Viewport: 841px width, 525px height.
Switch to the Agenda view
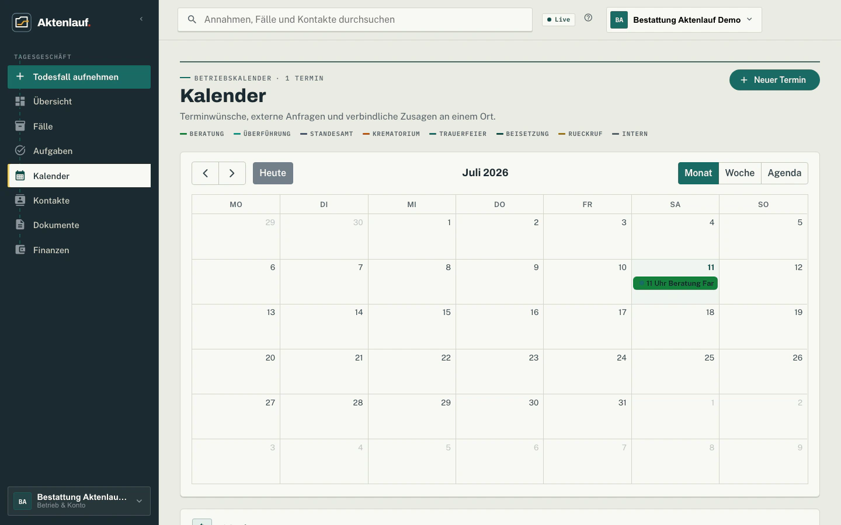tap(784, 173)
